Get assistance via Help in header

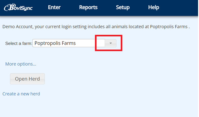click(x=154, y=7)
